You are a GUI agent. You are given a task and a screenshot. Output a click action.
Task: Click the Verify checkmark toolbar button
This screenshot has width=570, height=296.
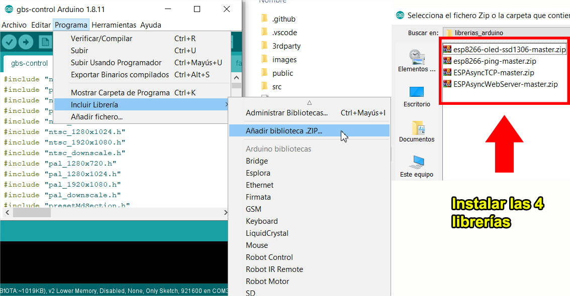click(10, 42)
